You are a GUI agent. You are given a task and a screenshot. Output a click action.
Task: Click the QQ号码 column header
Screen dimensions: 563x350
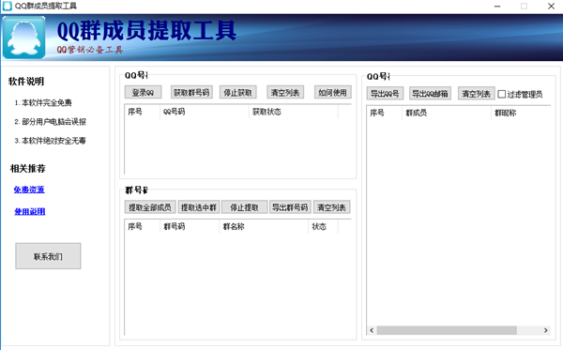(x=205, y=112)
